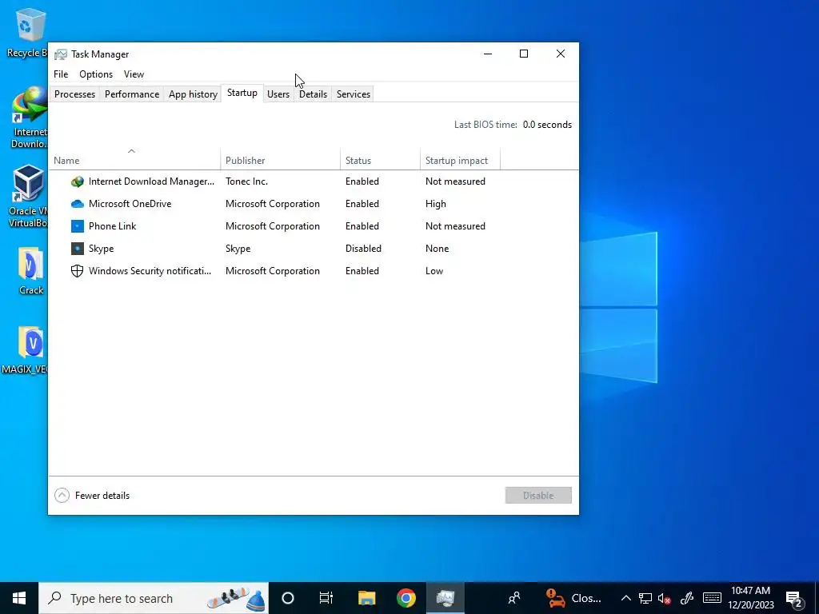Select the Crack folder on desktop
Screen dimensions: 819x614
(x=30, y=271)
